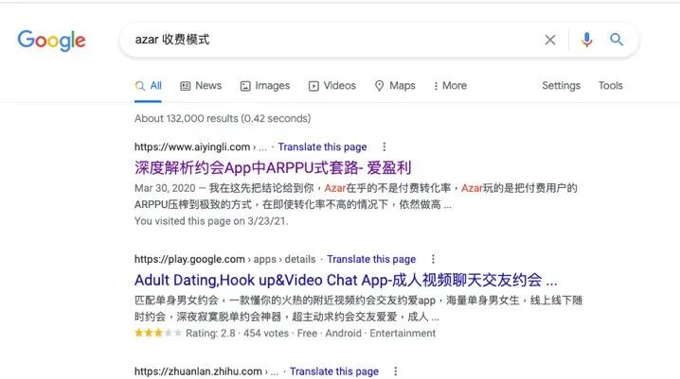Expand the More search options menu
The width and height of the screenshot is (680, 379).
pos(450,86)
